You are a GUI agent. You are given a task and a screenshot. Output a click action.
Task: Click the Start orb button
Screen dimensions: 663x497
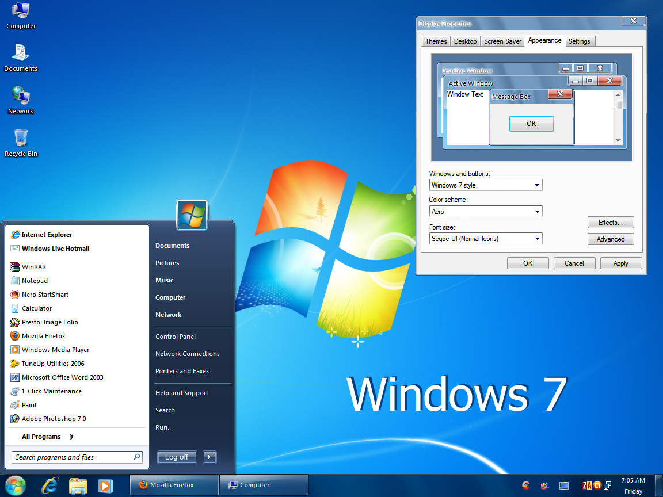(15, 485)
